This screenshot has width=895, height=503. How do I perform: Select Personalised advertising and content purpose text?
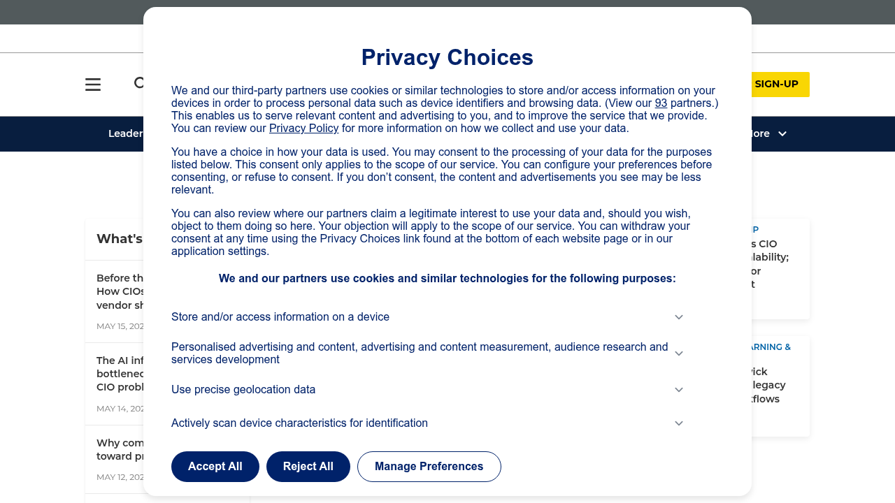pos(420,353)
